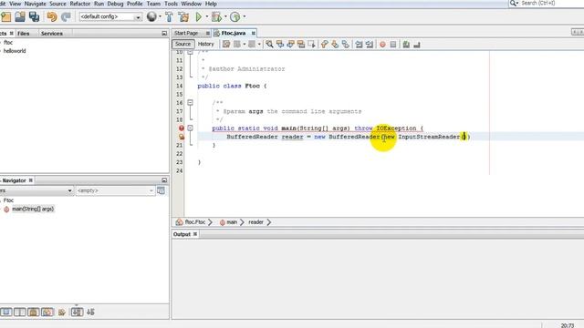This screenshot has height=328, width=584.
Task: Collapse the Javadoc fold at line 16
Action: (190, 103)
